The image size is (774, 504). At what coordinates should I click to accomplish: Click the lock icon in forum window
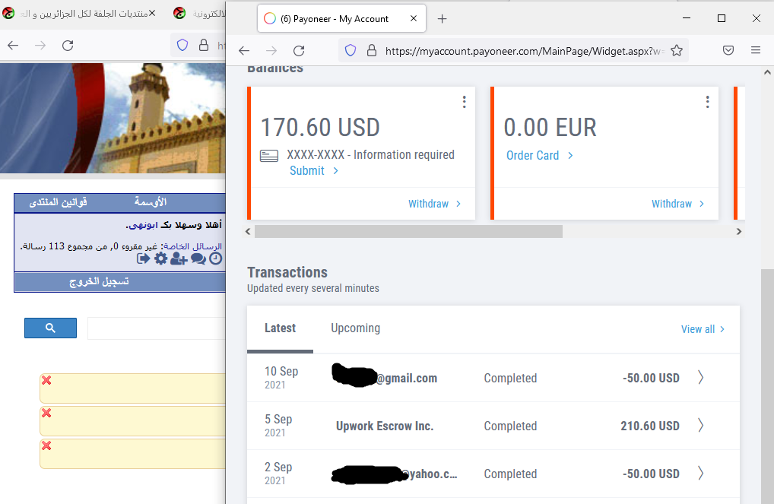pos(203,46)
